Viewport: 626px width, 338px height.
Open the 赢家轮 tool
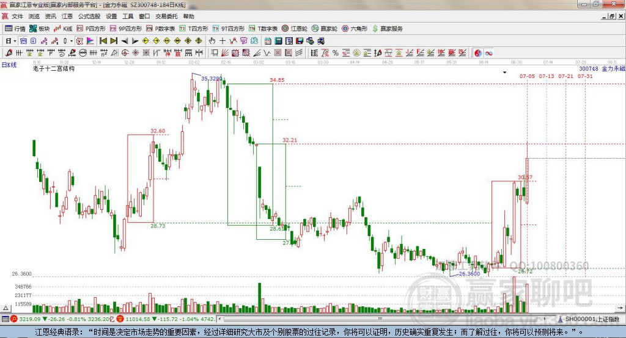(x=325, y=29)
